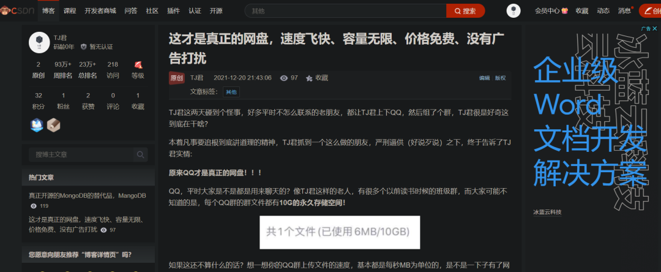The height and width of the screenshot is (272, 661).
Task: Click the eye icon beside sidebar 97
Action: 103,230
